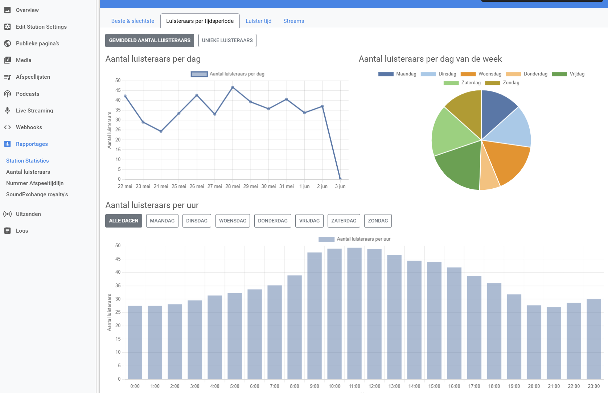The width and height of the screenshot is (608, 393).
Task: Select the Gemiddeld Aantal Luisteraars toggle
Action: 149,41
